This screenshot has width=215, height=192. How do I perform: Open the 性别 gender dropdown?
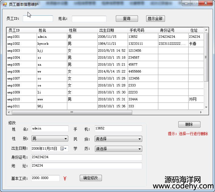[50, 138]
